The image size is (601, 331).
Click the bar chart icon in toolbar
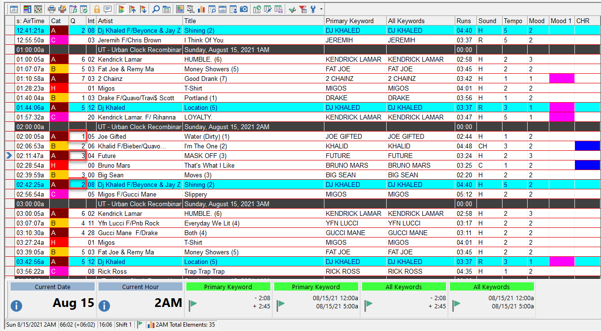click(201, 9)
